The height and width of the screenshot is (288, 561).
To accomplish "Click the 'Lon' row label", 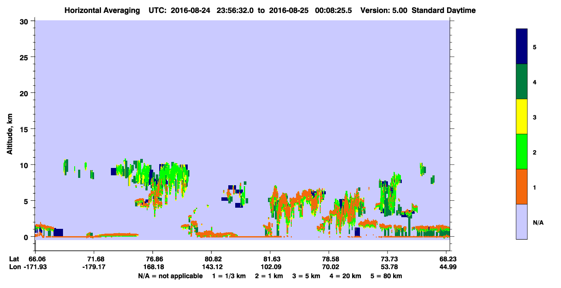I will (14, 267).
